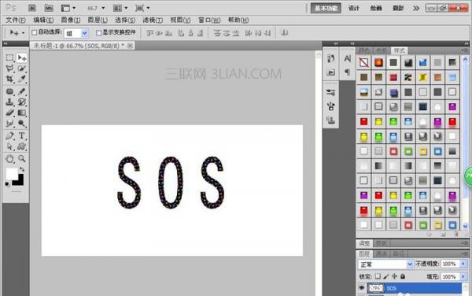Select the 摄影 workspace button

398,8
